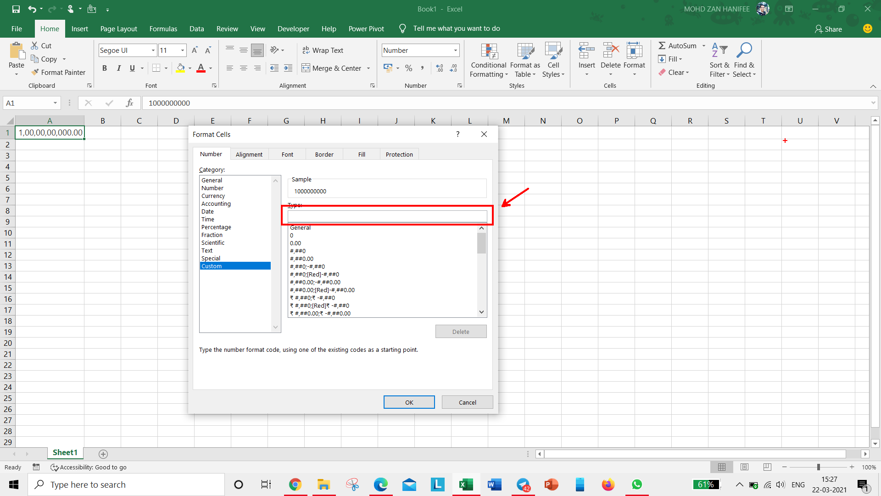
Task: Open the Formulas ribbon tab
Action: (x=163, y=28)
